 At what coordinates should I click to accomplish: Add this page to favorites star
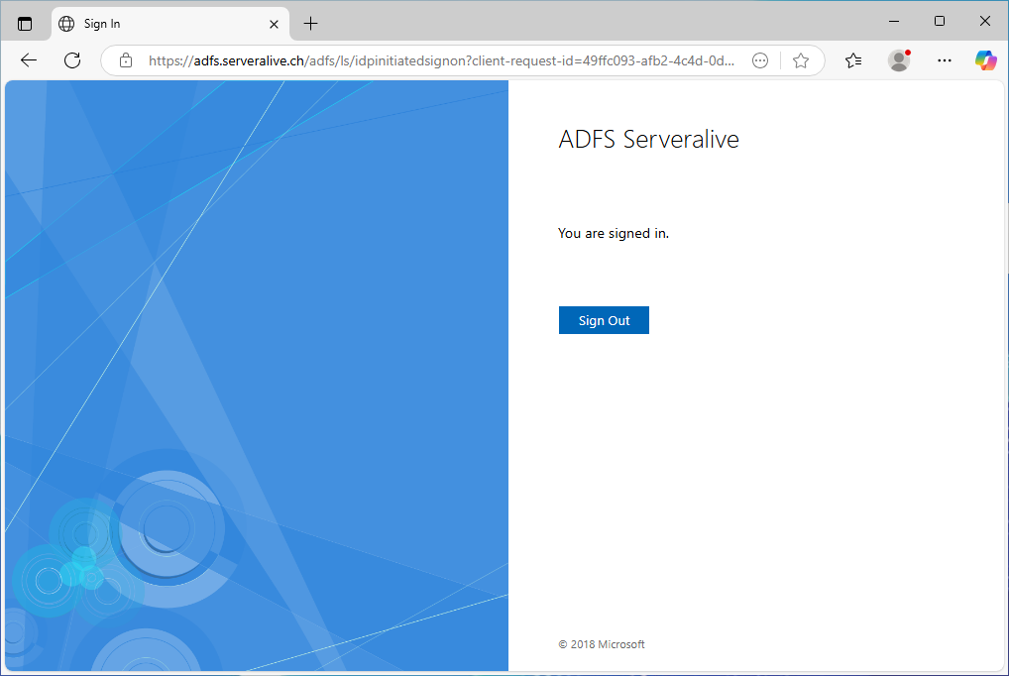pos(801,60)
